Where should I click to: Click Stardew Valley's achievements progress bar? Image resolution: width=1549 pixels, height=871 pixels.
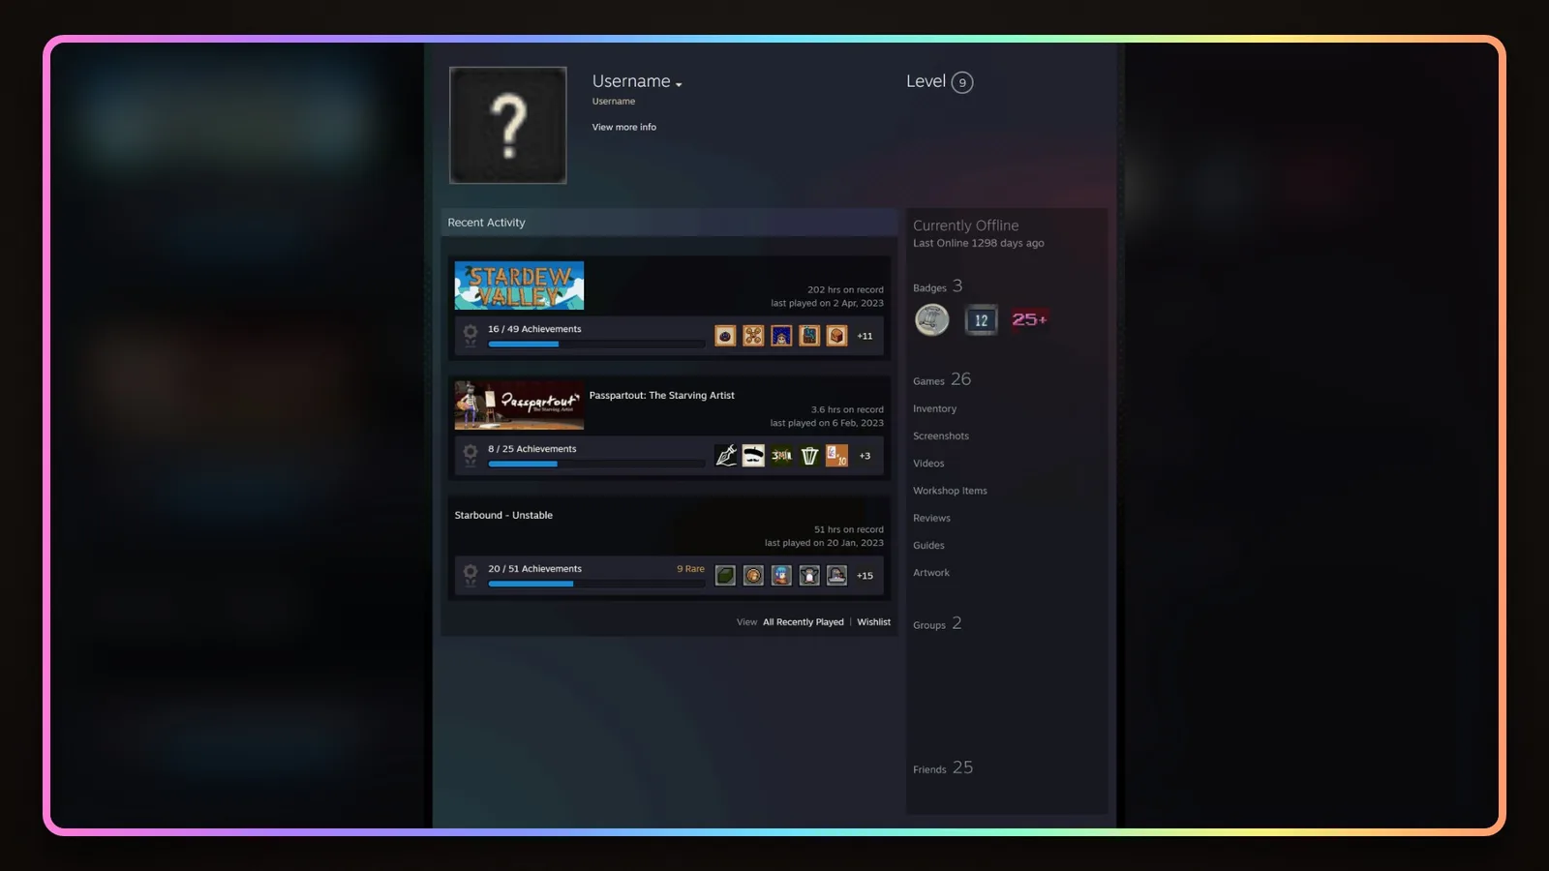[596, 344]
